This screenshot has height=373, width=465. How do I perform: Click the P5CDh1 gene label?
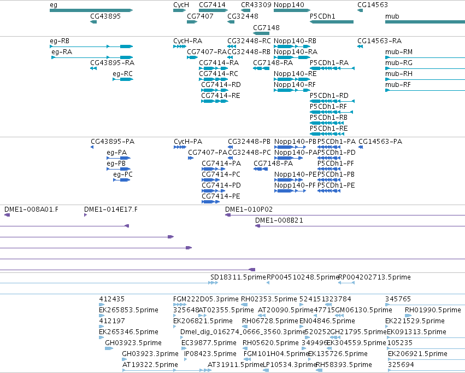tap(322, 16)
